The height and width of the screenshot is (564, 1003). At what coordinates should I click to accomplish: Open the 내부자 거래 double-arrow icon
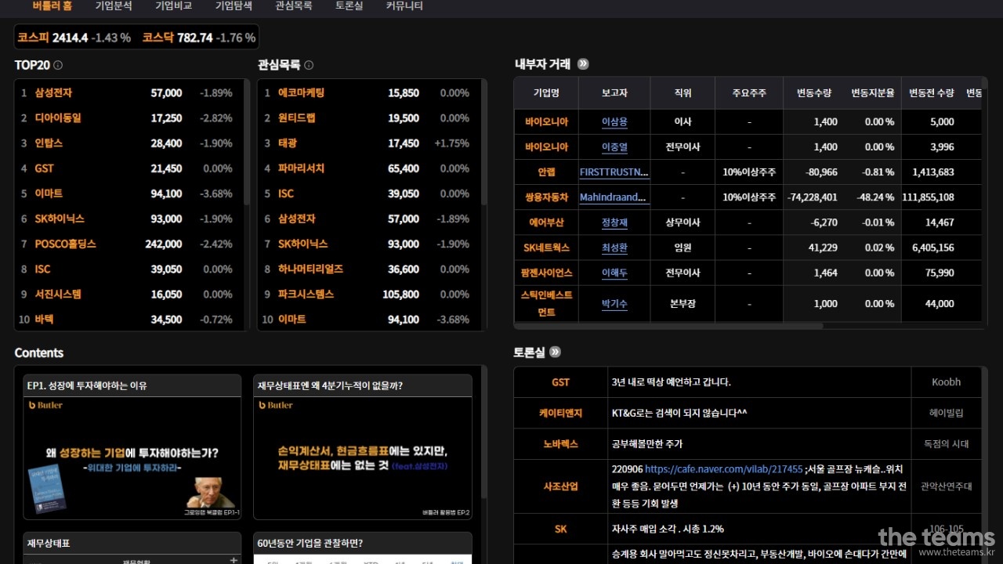pyautogui.click(x=583, y=64)
